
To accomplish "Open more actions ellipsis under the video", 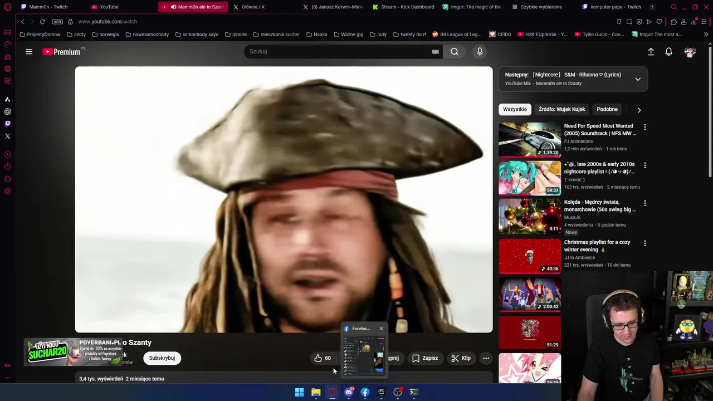I will click(x=486, y=358).
